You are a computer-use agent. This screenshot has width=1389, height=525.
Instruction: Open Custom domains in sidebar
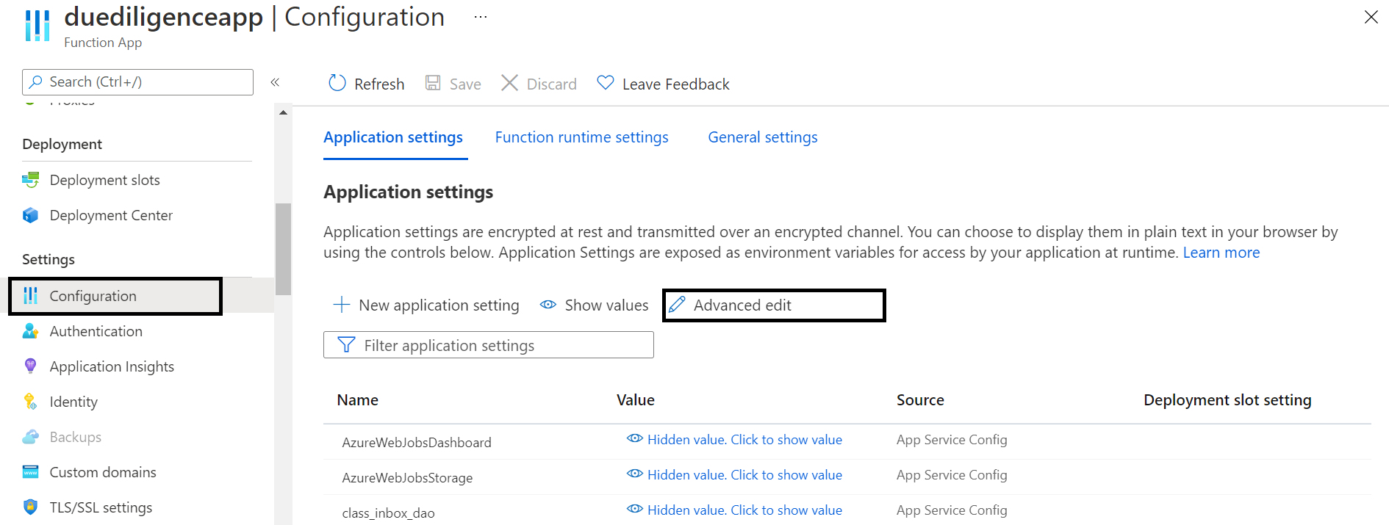(x=103, y=472)
